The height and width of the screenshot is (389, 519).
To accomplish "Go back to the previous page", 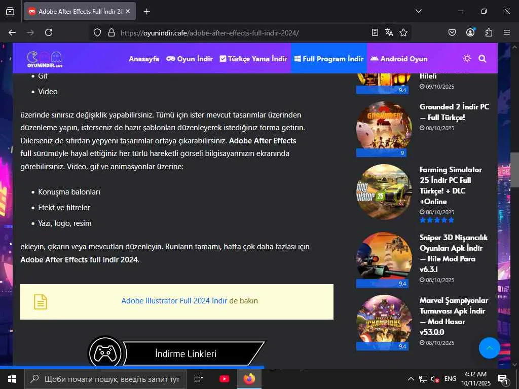I will tap(12, 32).
